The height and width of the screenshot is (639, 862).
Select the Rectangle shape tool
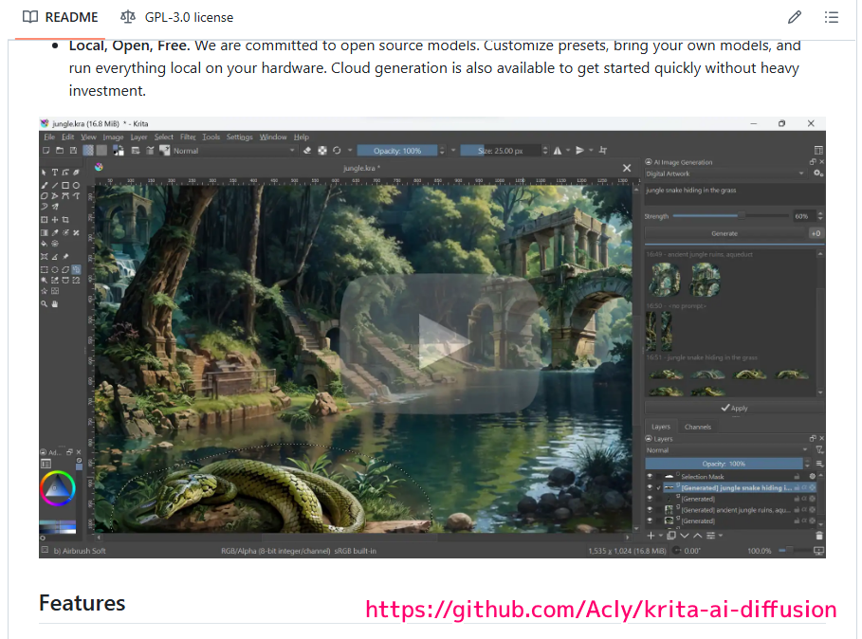[x=65, y=186]
